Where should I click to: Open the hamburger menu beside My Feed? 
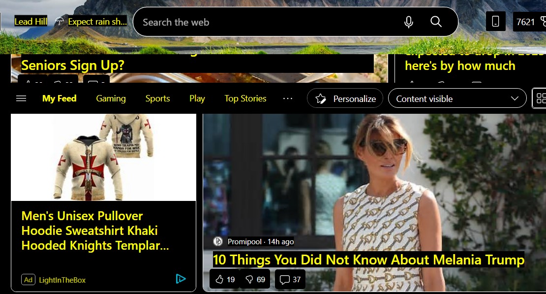(x=21, y=98)
